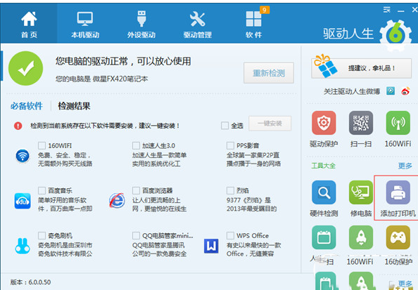Open the 修电脑 repair icon
418x290 pixels.
tap(361, 192)
